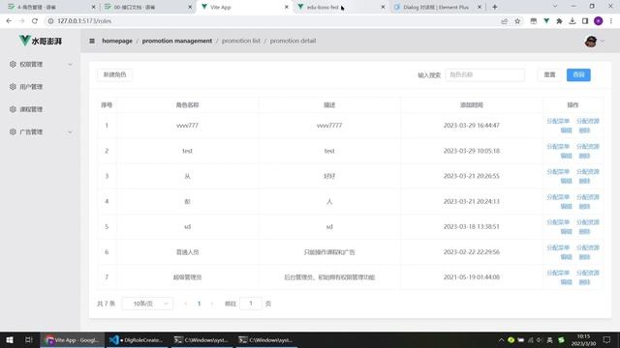Click the blue 查询 search button
This screenshot has height=348, width=620.
click(x=578, y=74)
